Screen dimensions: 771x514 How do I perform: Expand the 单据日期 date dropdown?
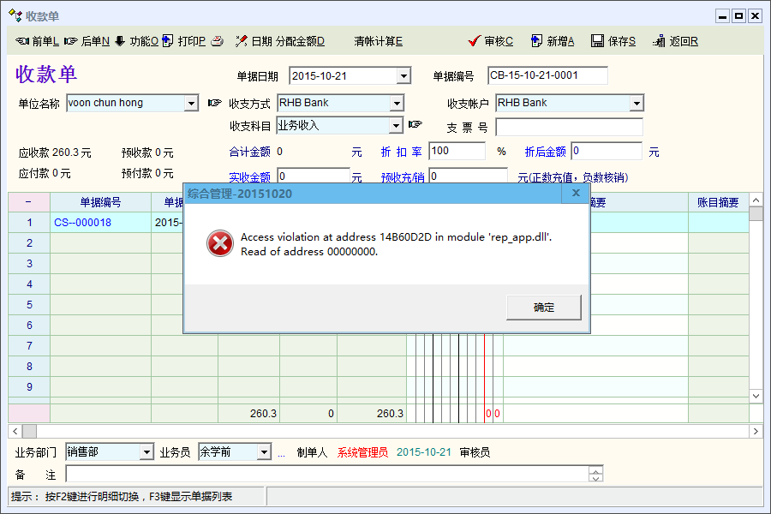click(403, 76)
